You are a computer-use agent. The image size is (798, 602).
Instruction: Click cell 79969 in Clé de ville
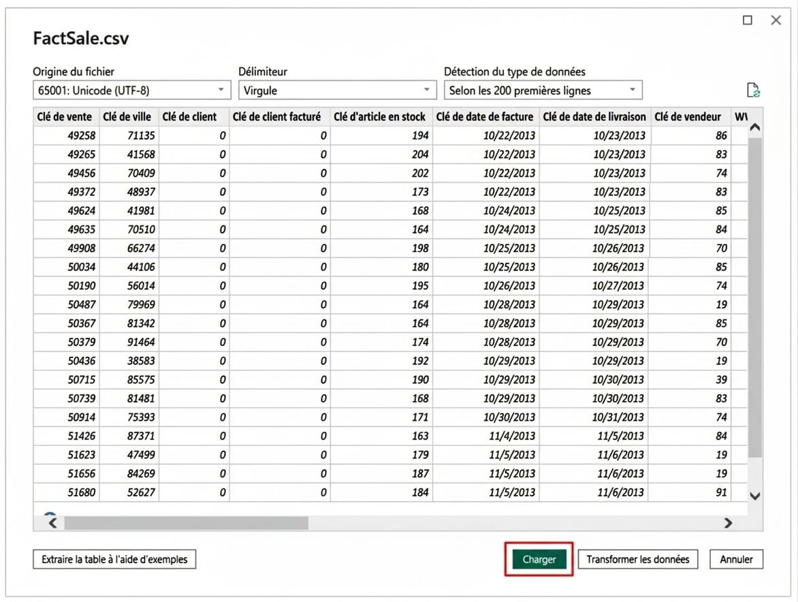tap(129, 305)
